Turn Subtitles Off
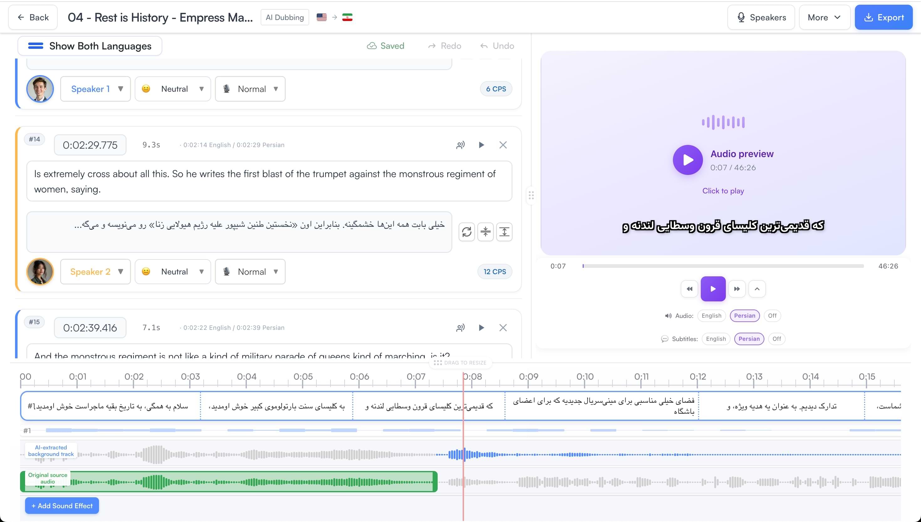The height and width of the screenshot is (522, 921). [x=777, y=339]
